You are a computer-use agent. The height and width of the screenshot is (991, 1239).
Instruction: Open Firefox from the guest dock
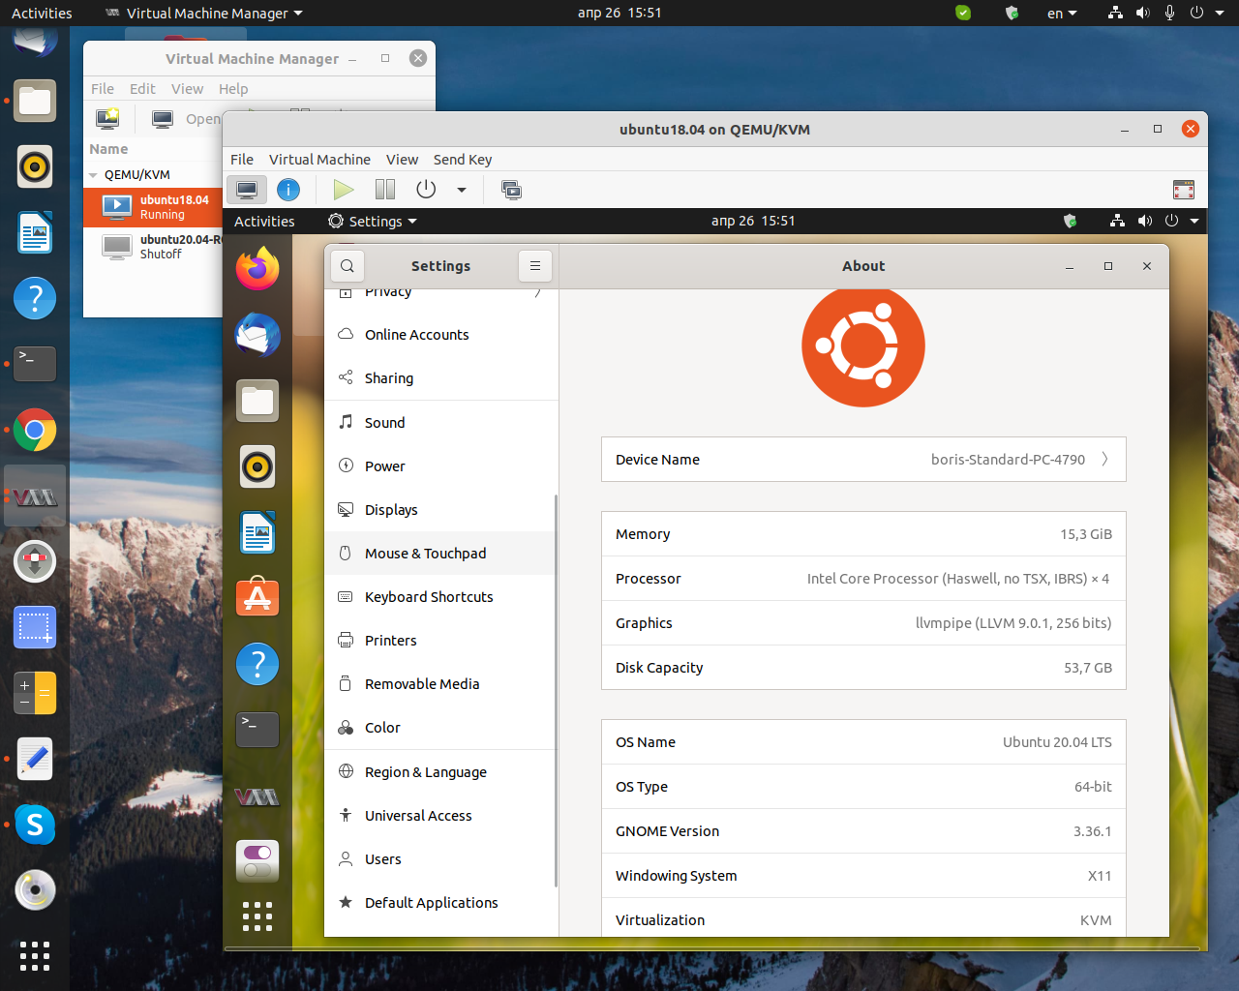point(257,269)
